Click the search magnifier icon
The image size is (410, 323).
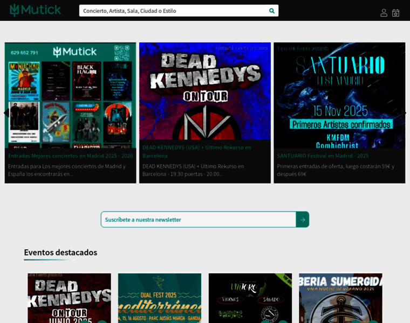point(272,11)
